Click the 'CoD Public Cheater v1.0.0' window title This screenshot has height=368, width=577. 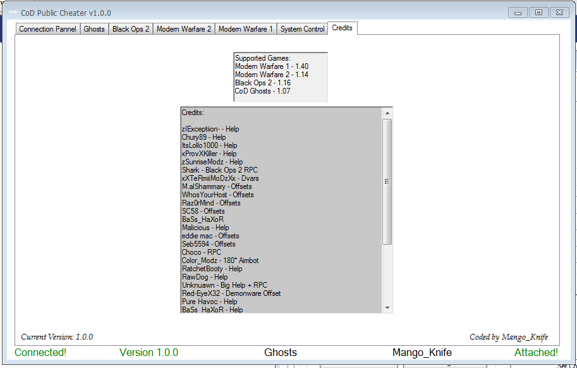[66, 13]
